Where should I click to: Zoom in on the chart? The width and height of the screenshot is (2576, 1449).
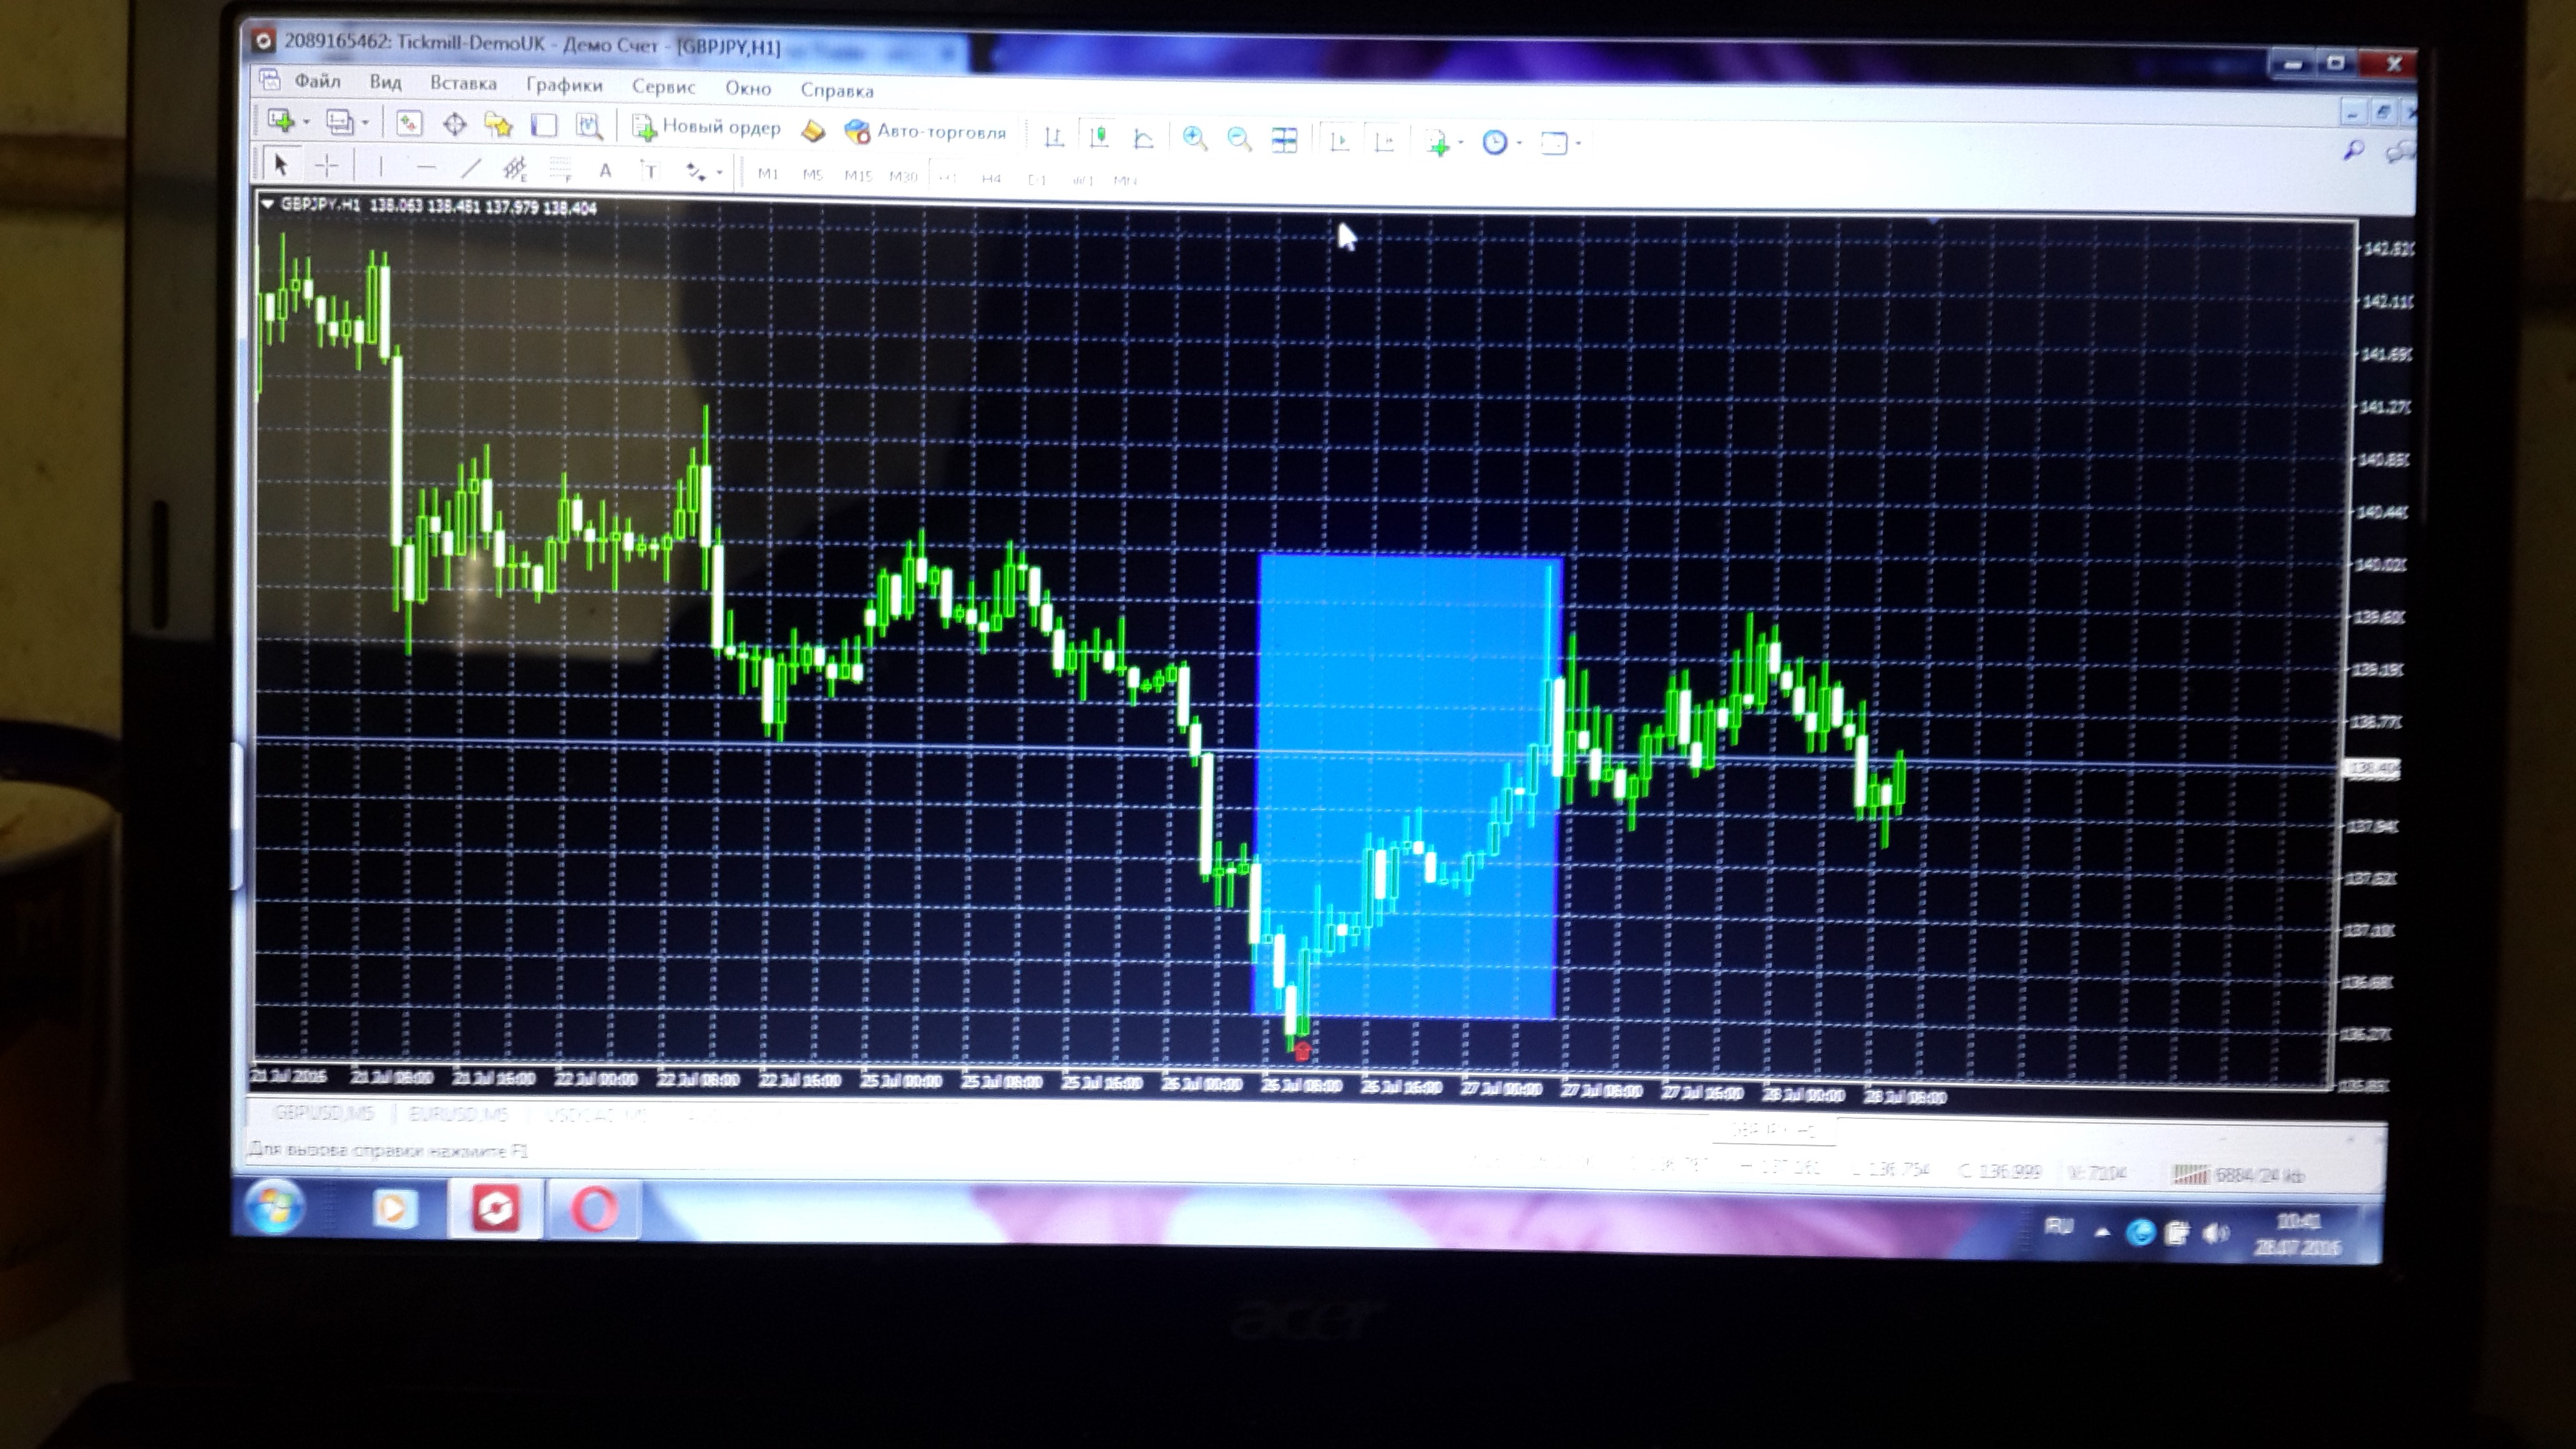tap(1194, 138)
